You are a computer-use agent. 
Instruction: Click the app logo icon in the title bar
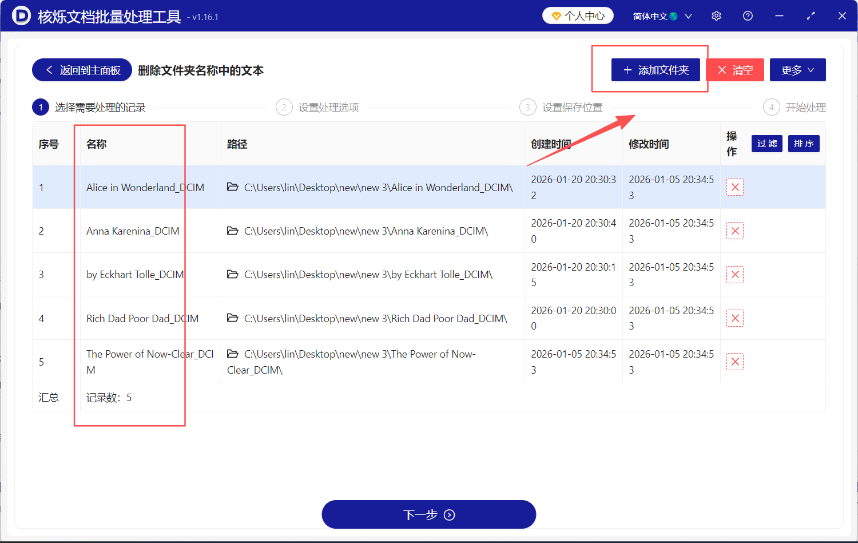point(23,15)
